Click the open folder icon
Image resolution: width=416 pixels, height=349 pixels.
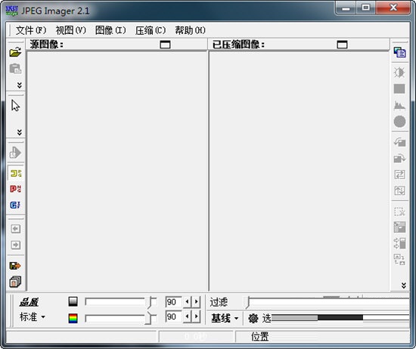[x=15, y=52]
